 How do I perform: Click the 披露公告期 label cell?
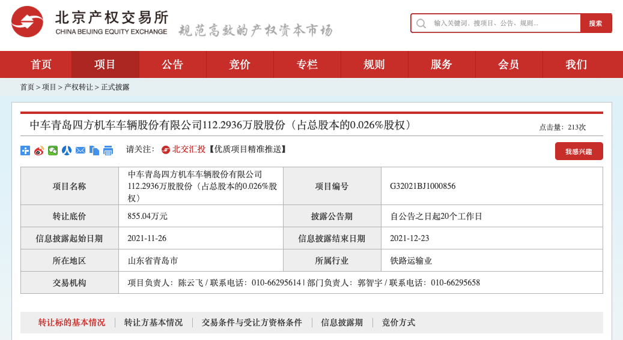pyautogui.click(x=332, y=216)
